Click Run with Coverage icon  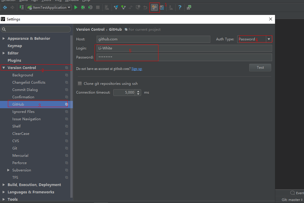[x=90, y=8]
